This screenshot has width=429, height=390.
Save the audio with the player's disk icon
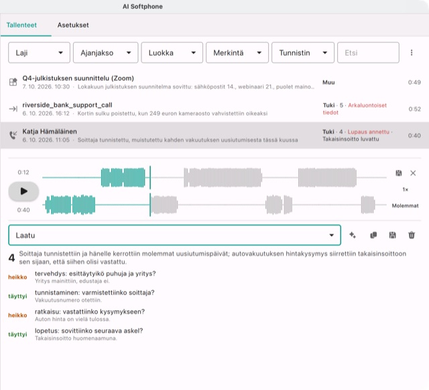(x=399, y=173)
